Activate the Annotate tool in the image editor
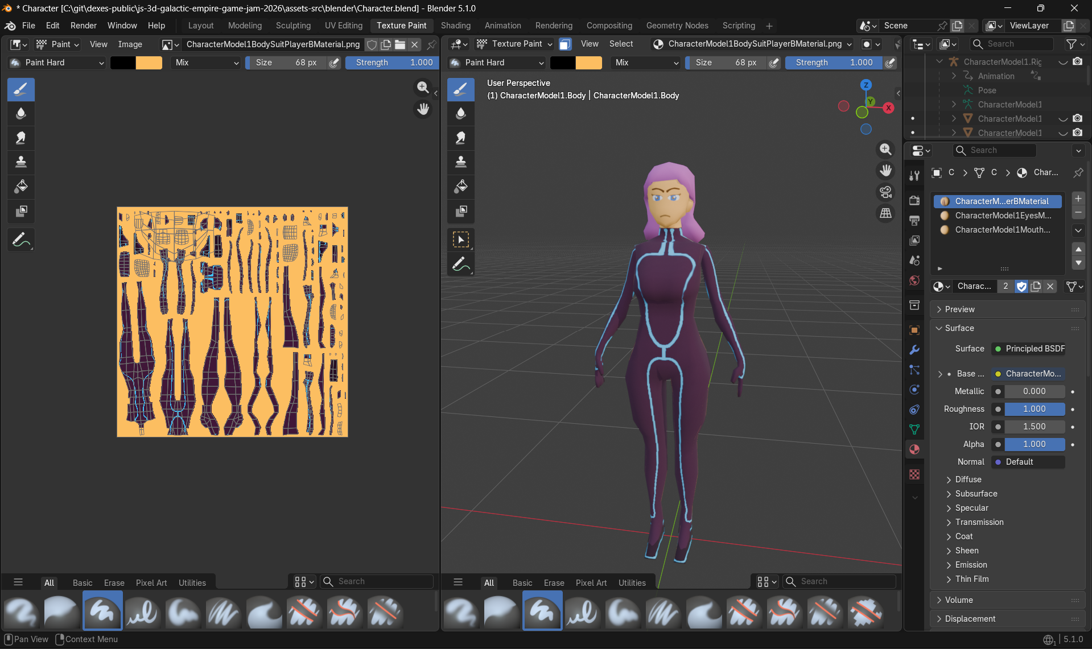Screen dimensions: 1092x649 pyautogui.click(x=21, y=239)
